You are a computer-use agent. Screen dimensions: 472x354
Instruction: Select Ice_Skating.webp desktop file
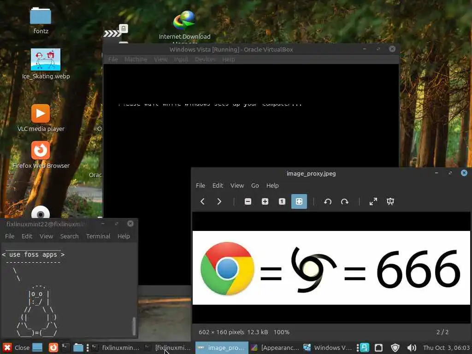tap(46, 64)
